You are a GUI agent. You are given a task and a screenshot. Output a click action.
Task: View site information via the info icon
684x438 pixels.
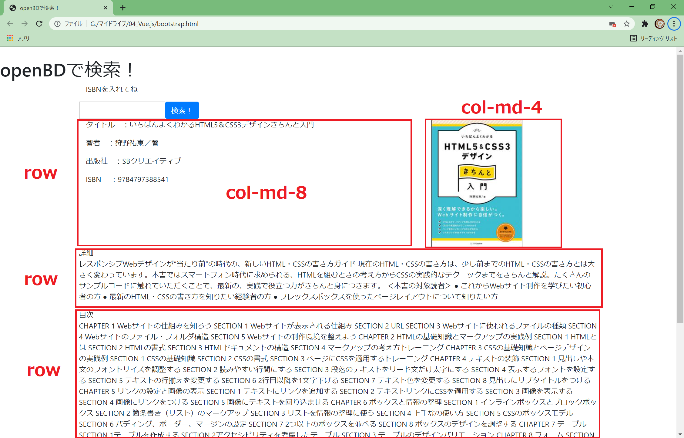[x=57, y=24]
